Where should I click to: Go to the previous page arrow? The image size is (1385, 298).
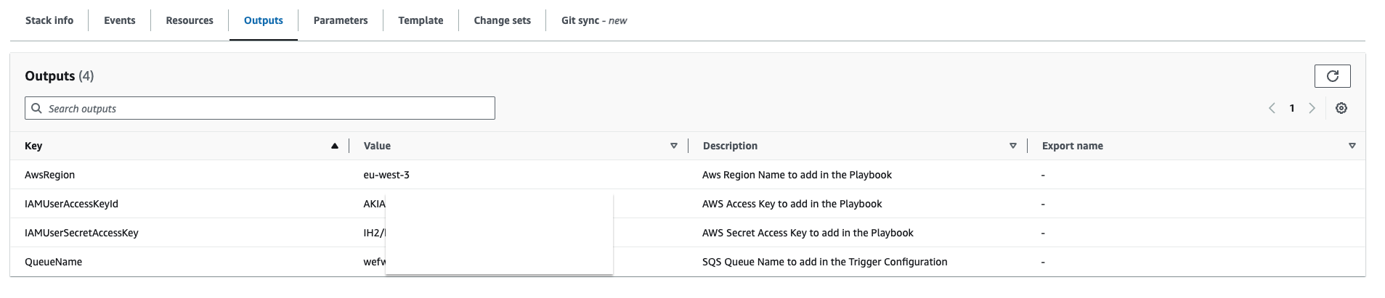tap(1272, 108)
